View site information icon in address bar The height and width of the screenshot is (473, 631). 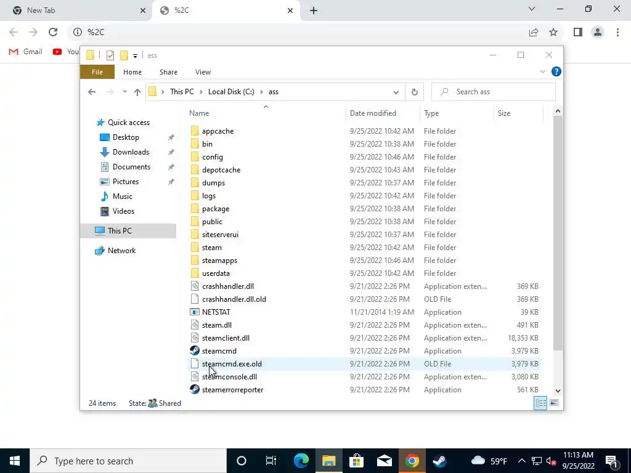tap(77, 32)
